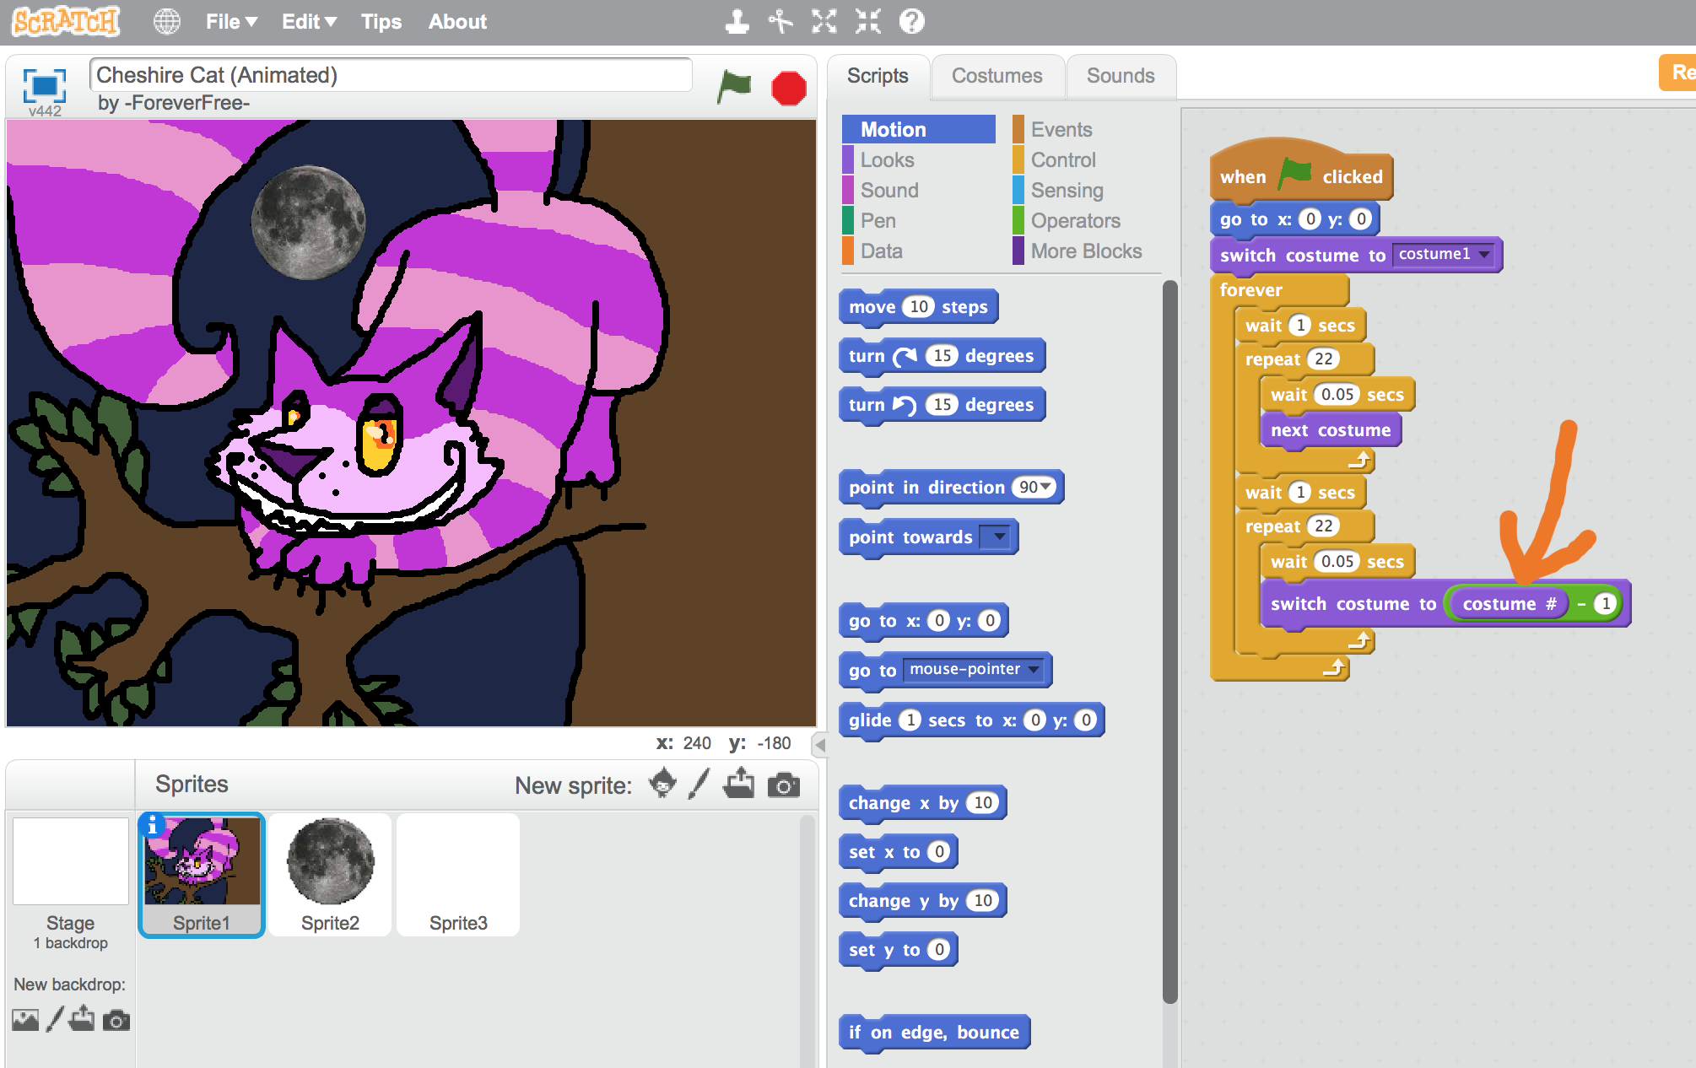Open the Edit menu
The image size is (1696, 1068).
coord(309,22)
